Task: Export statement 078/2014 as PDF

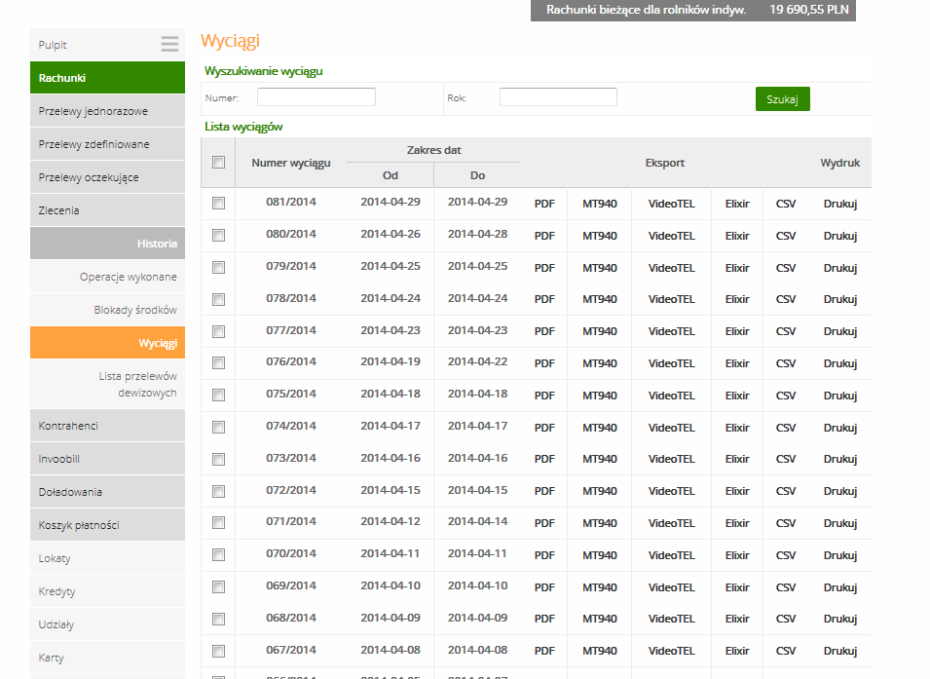Action: 544,299
